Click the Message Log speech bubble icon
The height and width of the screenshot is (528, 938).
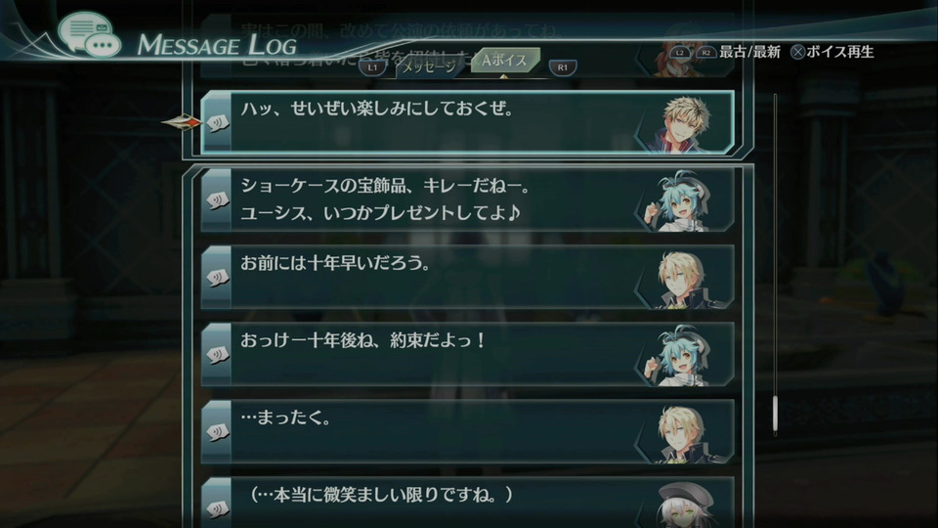[90, 34]
